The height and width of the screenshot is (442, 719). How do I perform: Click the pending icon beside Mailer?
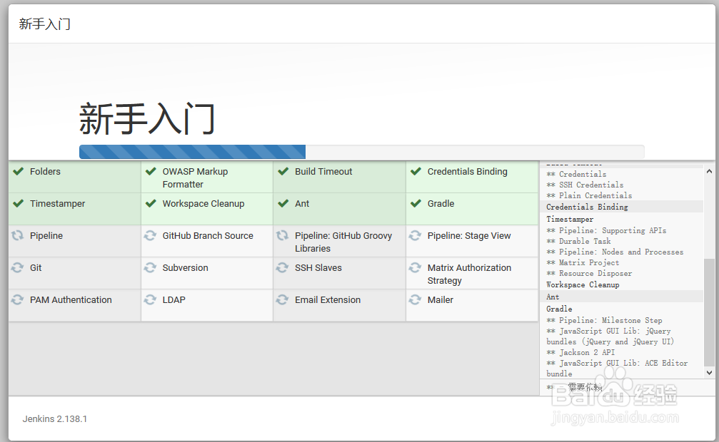(415, 299)
